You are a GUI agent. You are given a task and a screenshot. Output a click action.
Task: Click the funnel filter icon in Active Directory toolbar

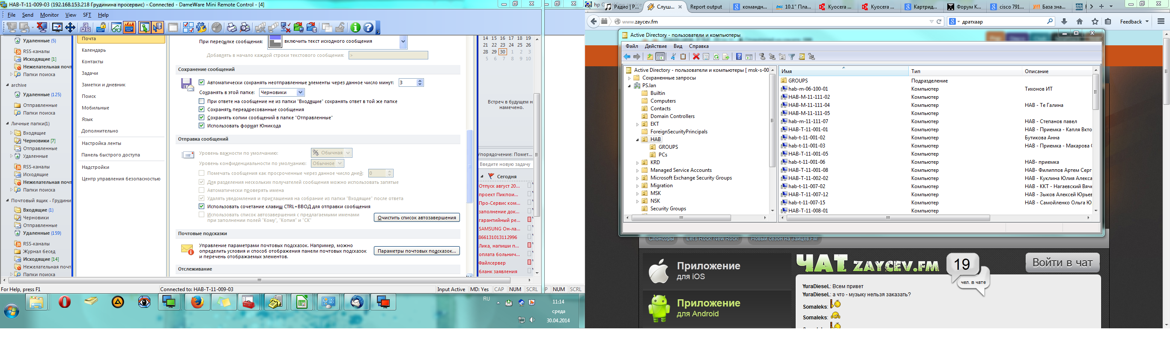(792, 57)
